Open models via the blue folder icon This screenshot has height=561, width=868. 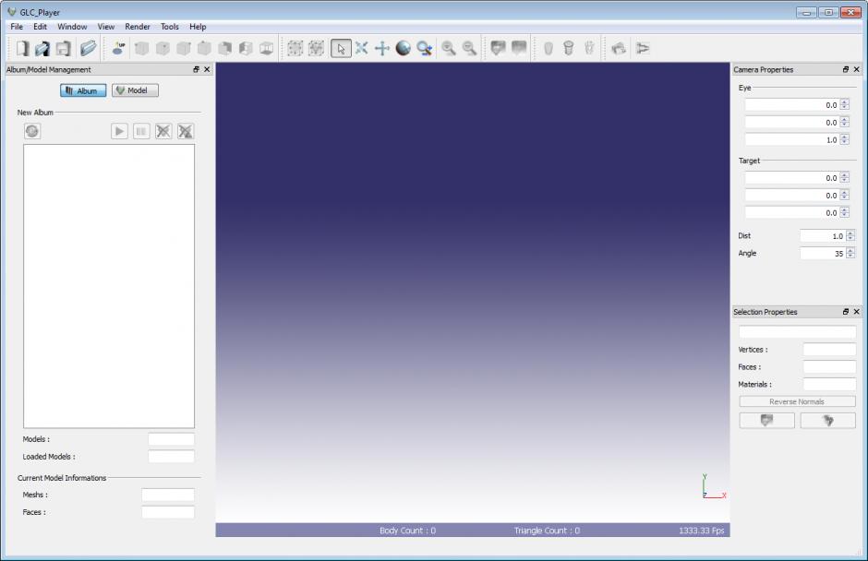pyautogui.click(x=88, y=49)
